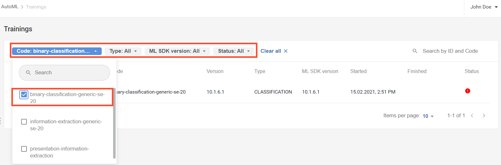
Task: Navigate to AutoML breadcrumb
Action: tap(10, 7)
